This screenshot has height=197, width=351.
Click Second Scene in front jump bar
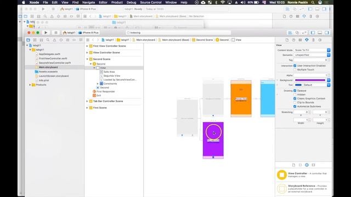[x=202, y=40]
